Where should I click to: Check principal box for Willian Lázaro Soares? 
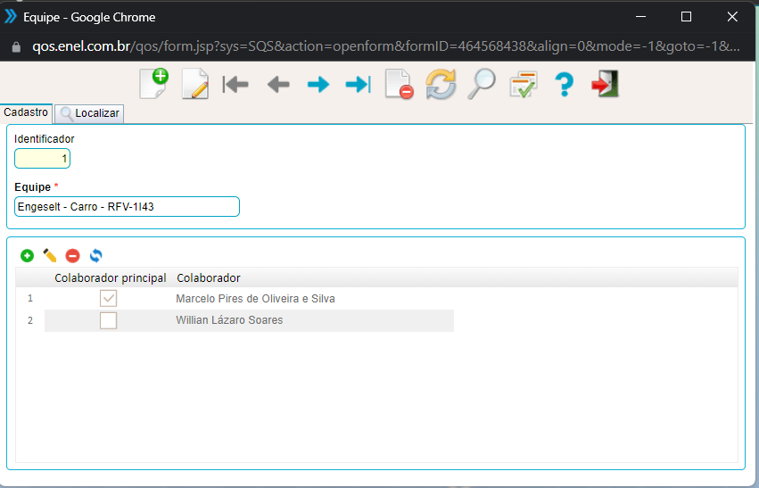click(109, 320)
